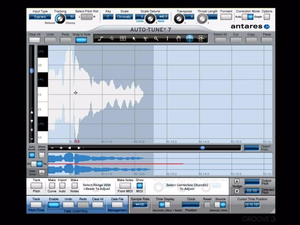
Task: Select the I-Beam tool
Action: 167,39
